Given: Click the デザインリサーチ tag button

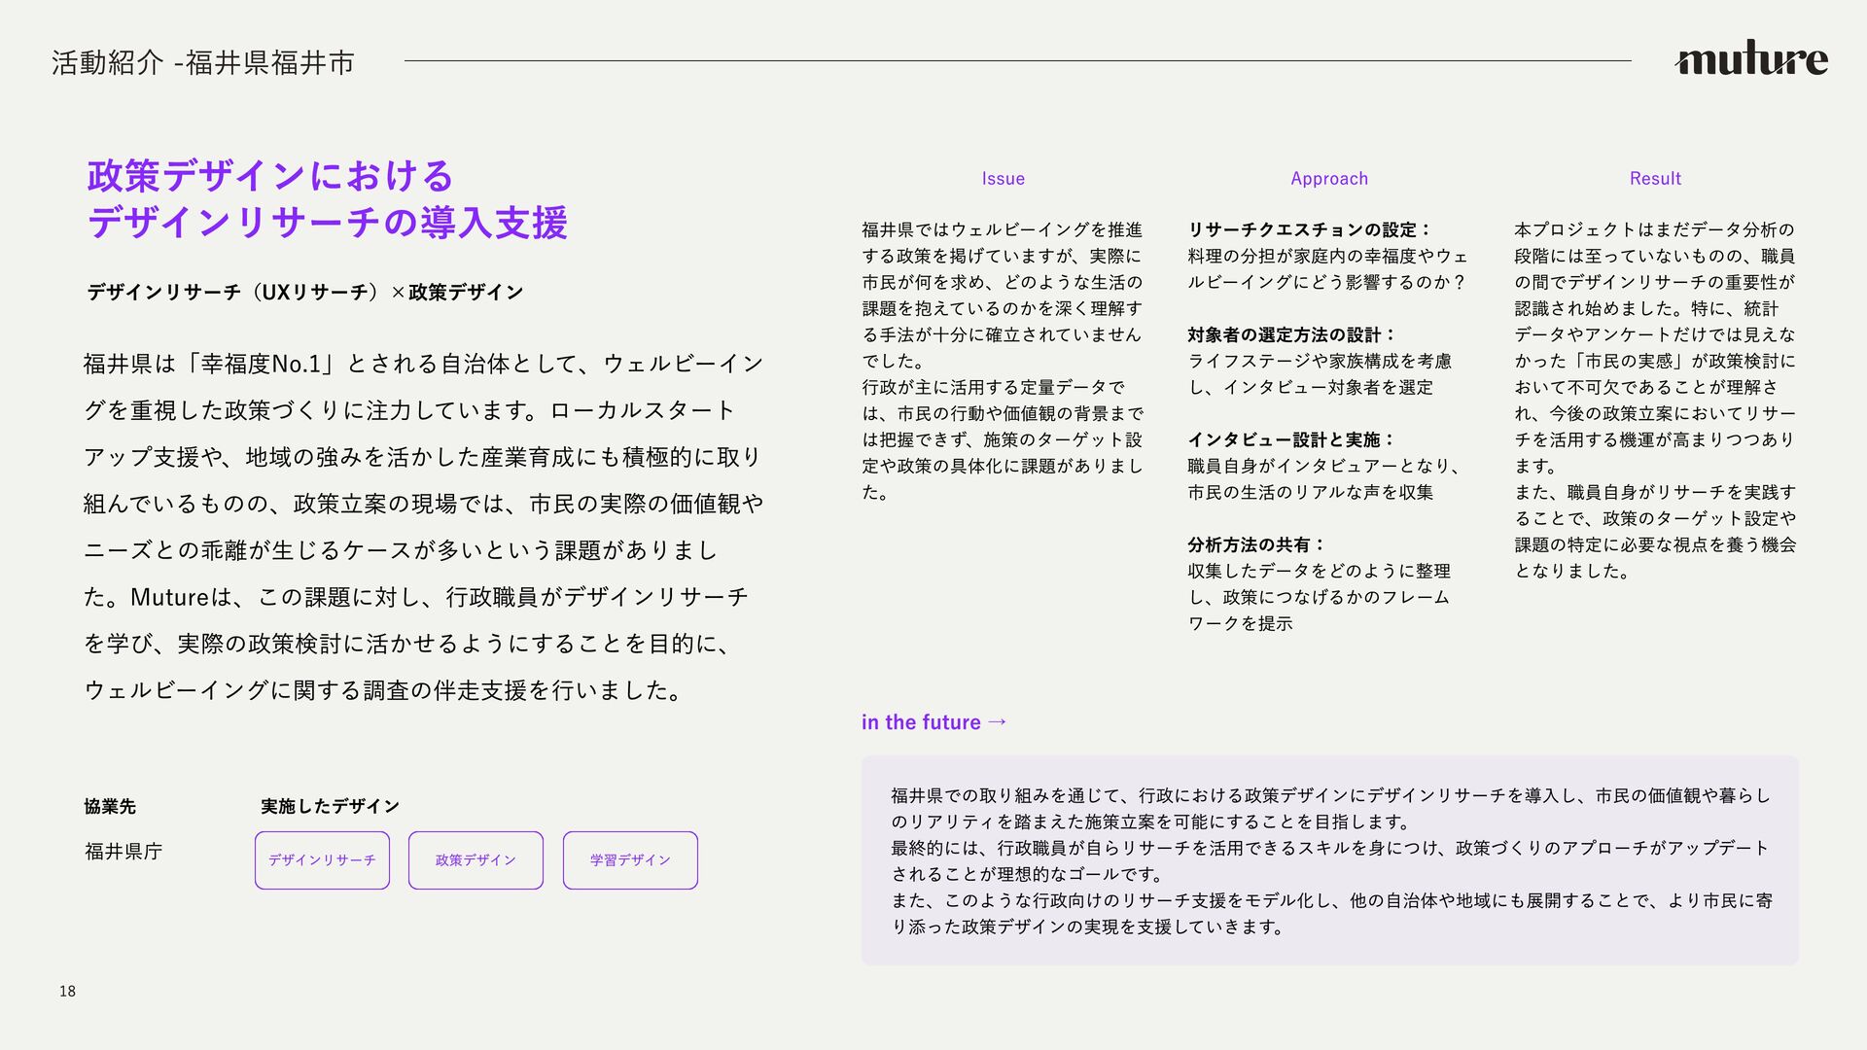Looking at the screenshot, I should pyautogui.click(x=322, y=860).
